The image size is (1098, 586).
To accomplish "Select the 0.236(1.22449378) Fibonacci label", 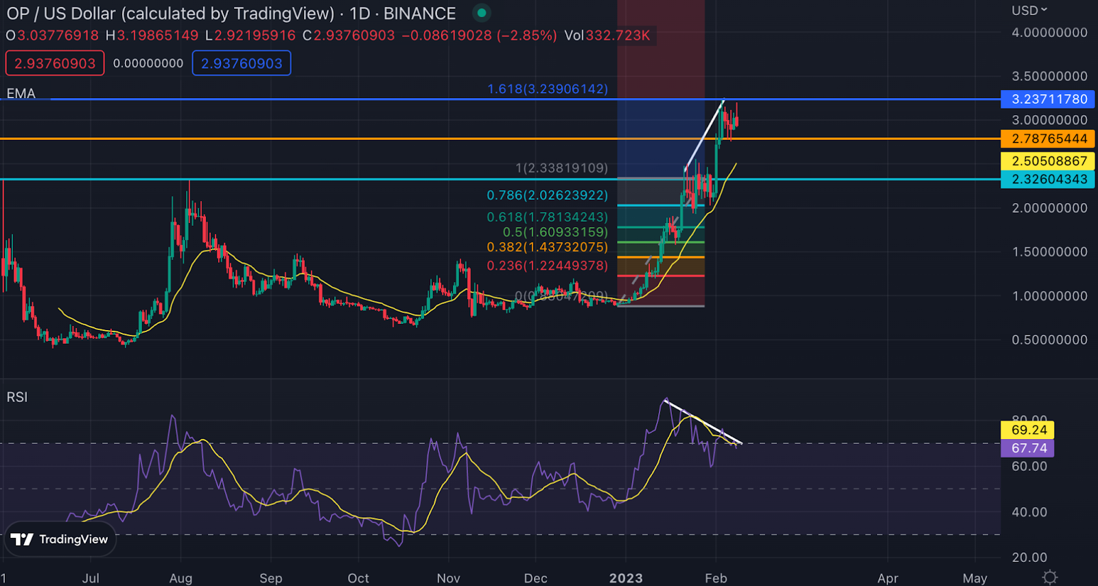I will (548, 266).
